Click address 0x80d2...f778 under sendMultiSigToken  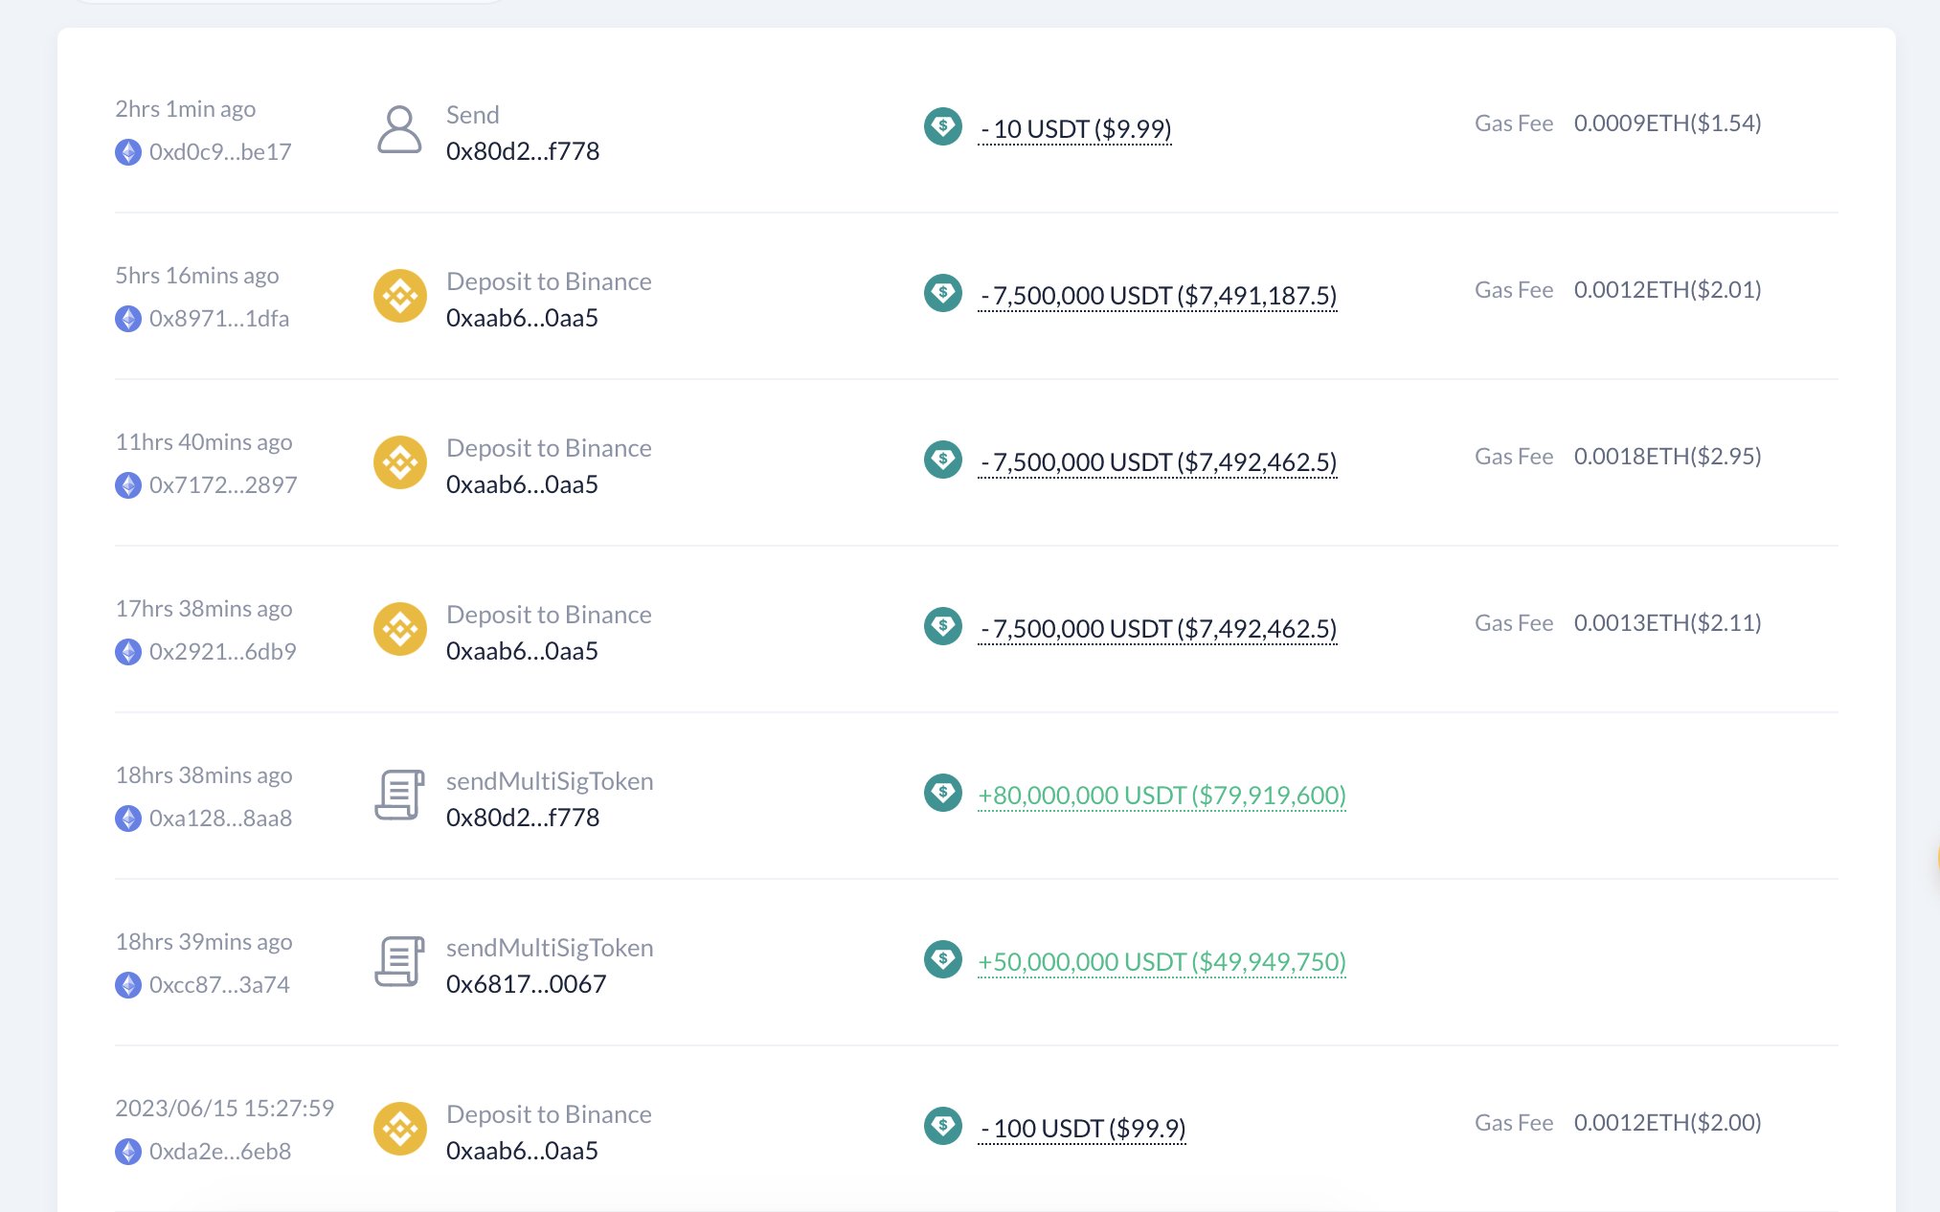(523, 818)
